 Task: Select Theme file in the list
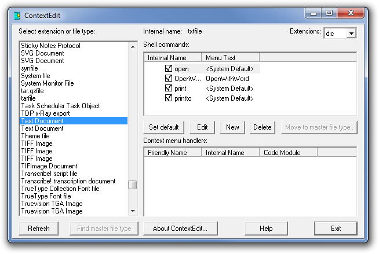coord(35,136)
